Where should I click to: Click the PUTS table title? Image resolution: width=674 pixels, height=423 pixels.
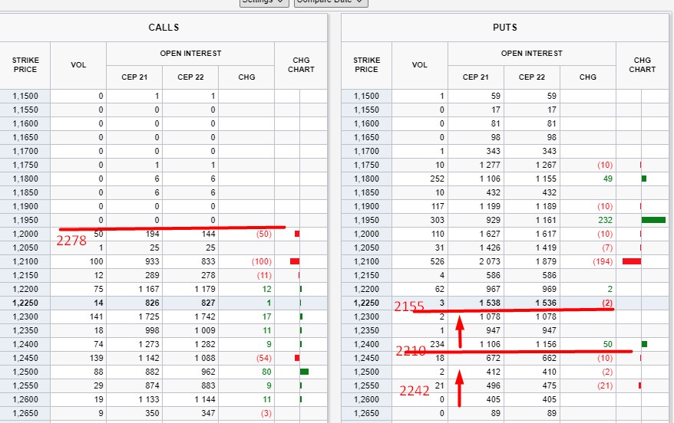(x=505, y=28)
